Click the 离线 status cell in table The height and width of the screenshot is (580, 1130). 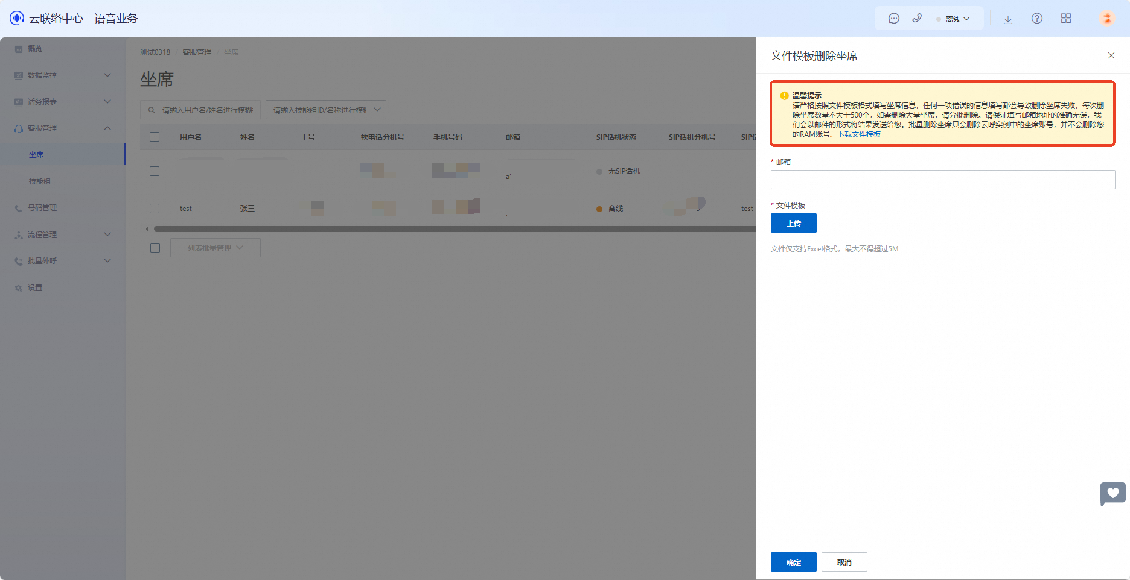[x=610, y=209]
